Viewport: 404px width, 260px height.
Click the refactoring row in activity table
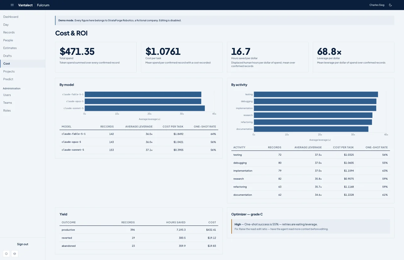(x=311, y=187)
